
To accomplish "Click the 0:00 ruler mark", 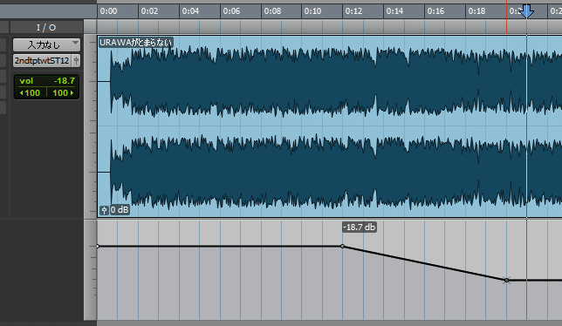I will coord(108,11).
